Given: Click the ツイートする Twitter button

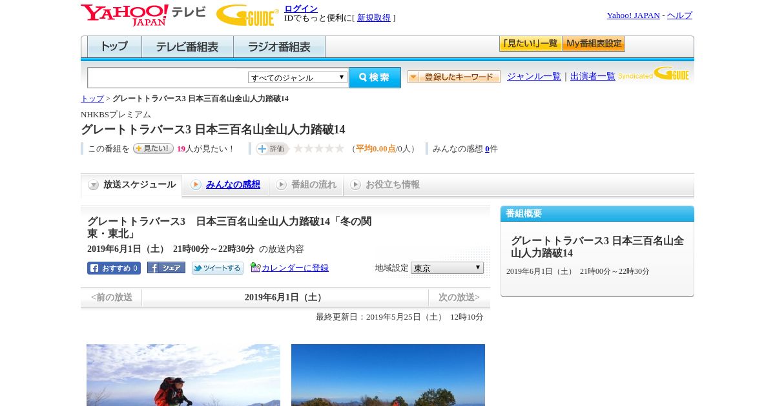Looking at the screenshot, I should coord(218,268).
